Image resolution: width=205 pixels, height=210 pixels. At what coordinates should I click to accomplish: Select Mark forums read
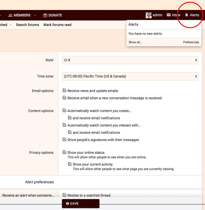[x=57, y=25]
